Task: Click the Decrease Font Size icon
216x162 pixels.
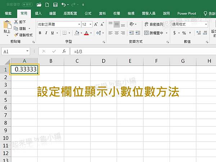Action: coord(102,24)
